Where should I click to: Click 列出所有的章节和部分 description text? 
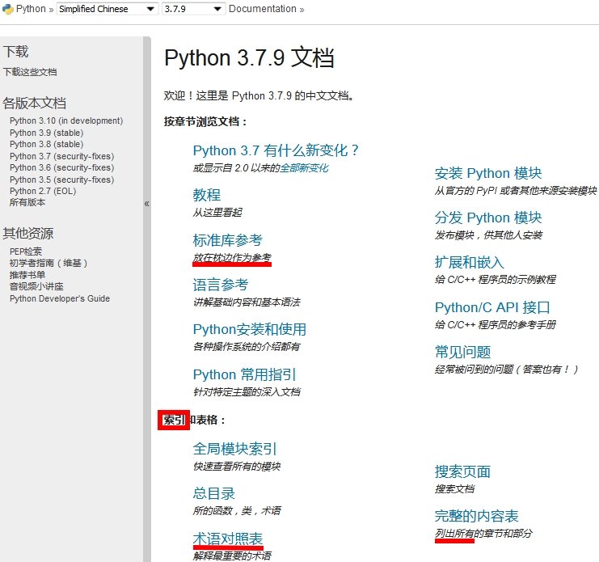tap(483, 534)
